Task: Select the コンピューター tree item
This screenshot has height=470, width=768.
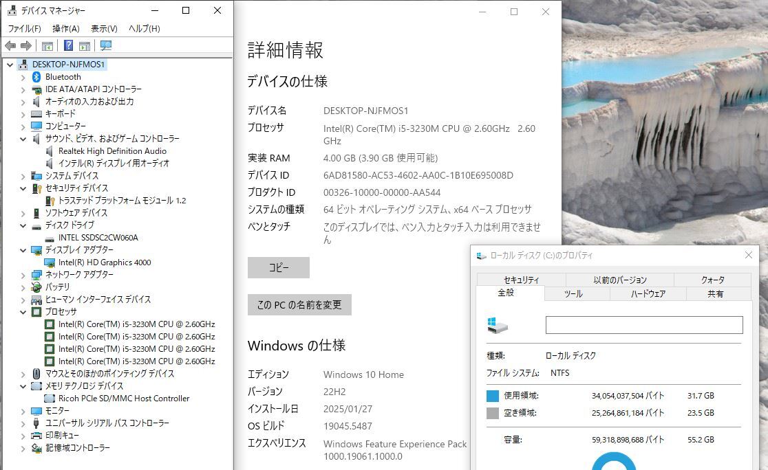Action: pyautogui.click(x=65, y=126)
